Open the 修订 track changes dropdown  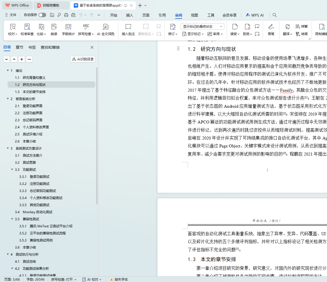(x=176, y=34)
